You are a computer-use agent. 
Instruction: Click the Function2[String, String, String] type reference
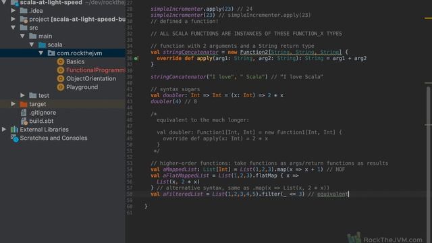click(291, 52)
